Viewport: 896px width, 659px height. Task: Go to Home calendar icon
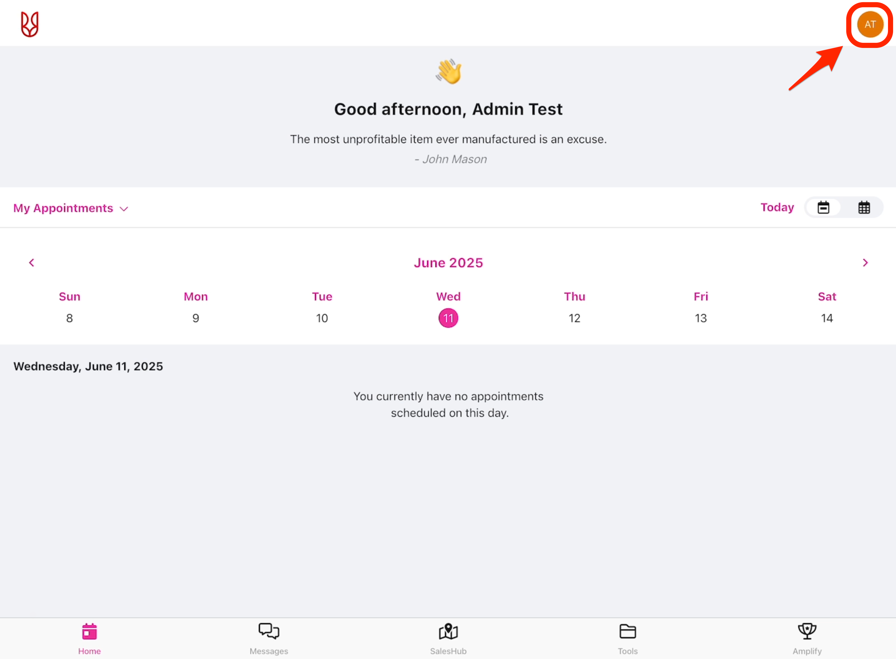pyautogui.click(x=89, y=632)
